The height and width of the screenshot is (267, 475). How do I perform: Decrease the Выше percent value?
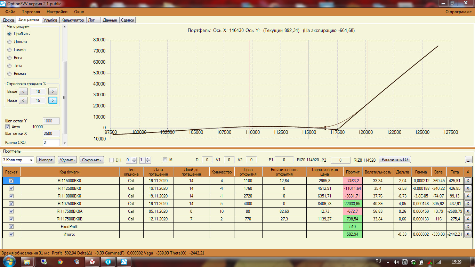pyautogui.click(x=23, y=91)
